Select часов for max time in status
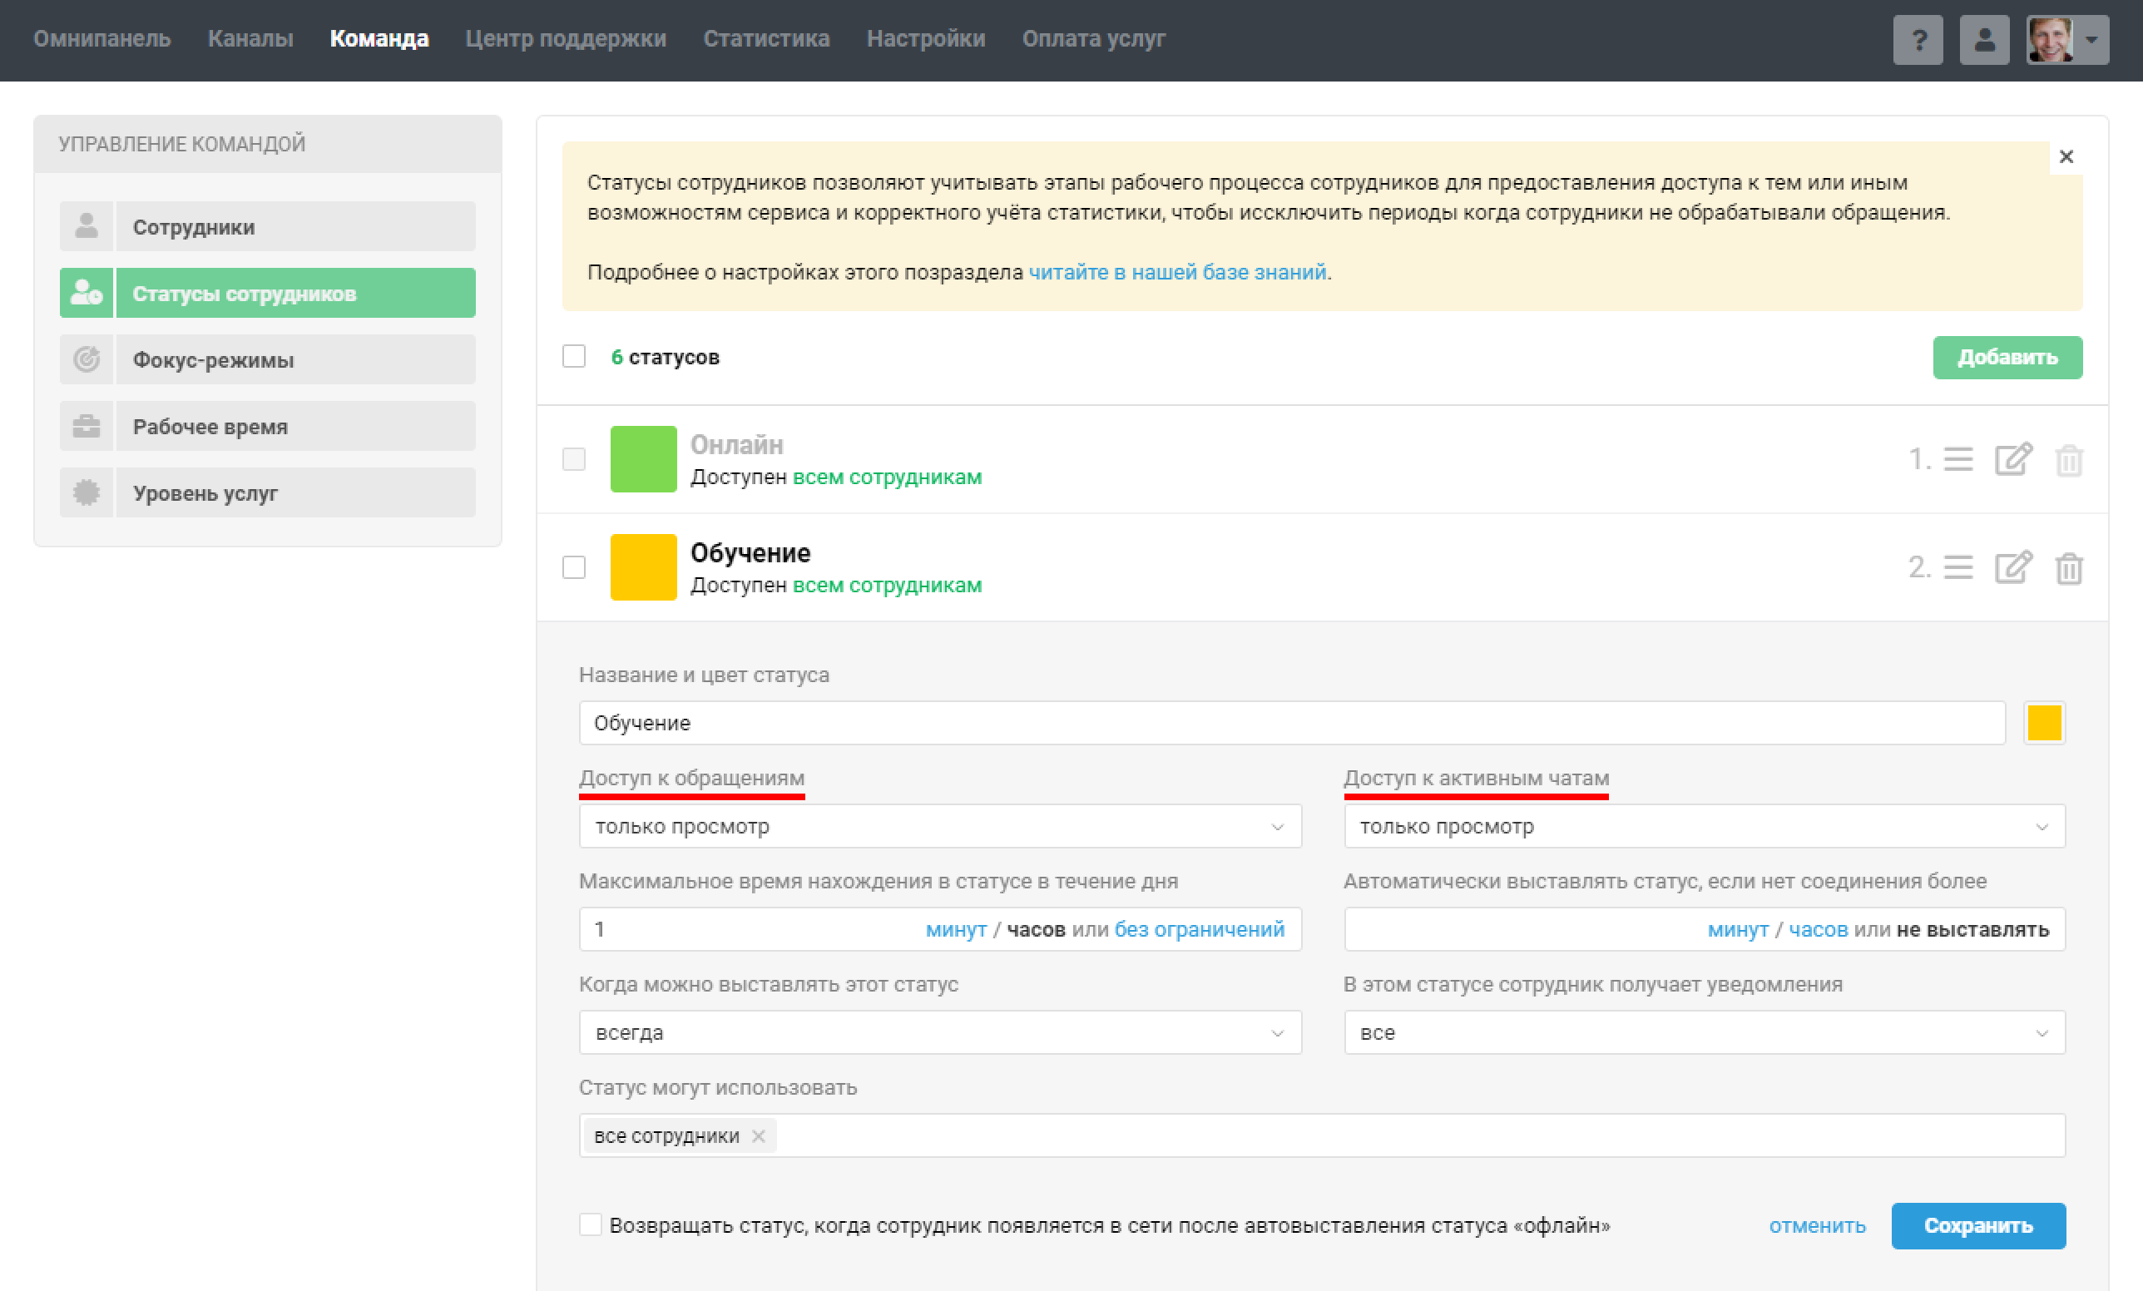Viewport: 2143px width, 1291px height. tap(1036, 929)
